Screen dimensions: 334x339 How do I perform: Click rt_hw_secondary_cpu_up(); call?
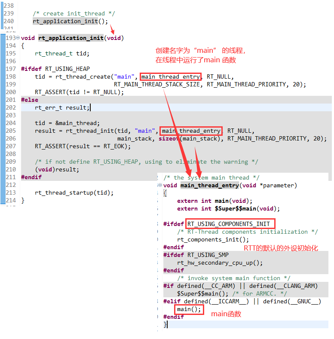pos(220,263)
